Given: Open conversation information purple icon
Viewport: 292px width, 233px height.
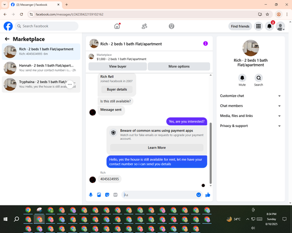Looking at the screenshot, I should pos(206,44).
